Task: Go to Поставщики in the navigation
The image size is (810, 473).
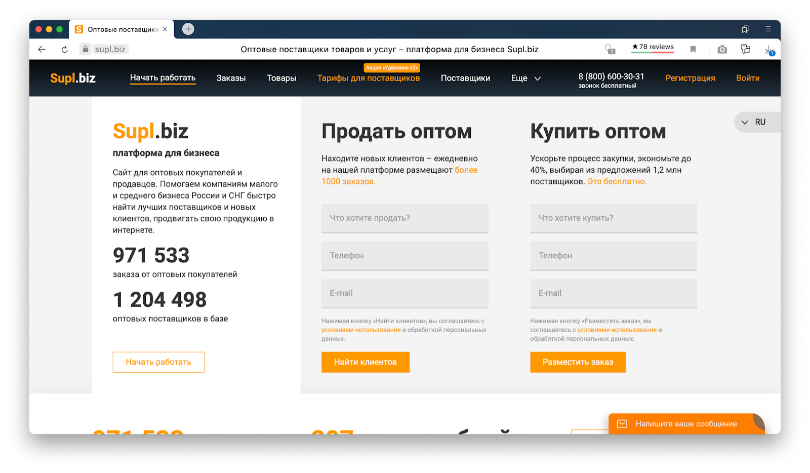Action: [465, 78]
